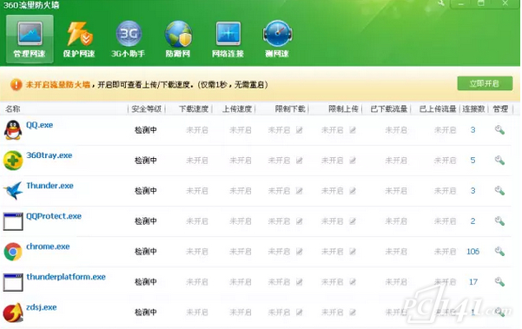View thunderplatform.exe connection count 17
522x329 pixels.
pyautogui.click(x=473, y=282)
